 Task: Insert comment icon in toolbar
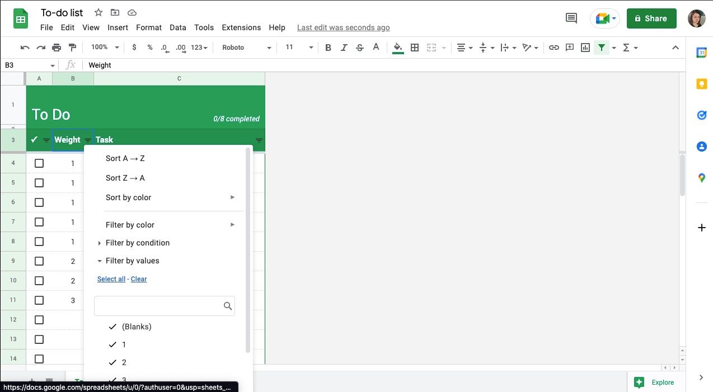[570, 48]
